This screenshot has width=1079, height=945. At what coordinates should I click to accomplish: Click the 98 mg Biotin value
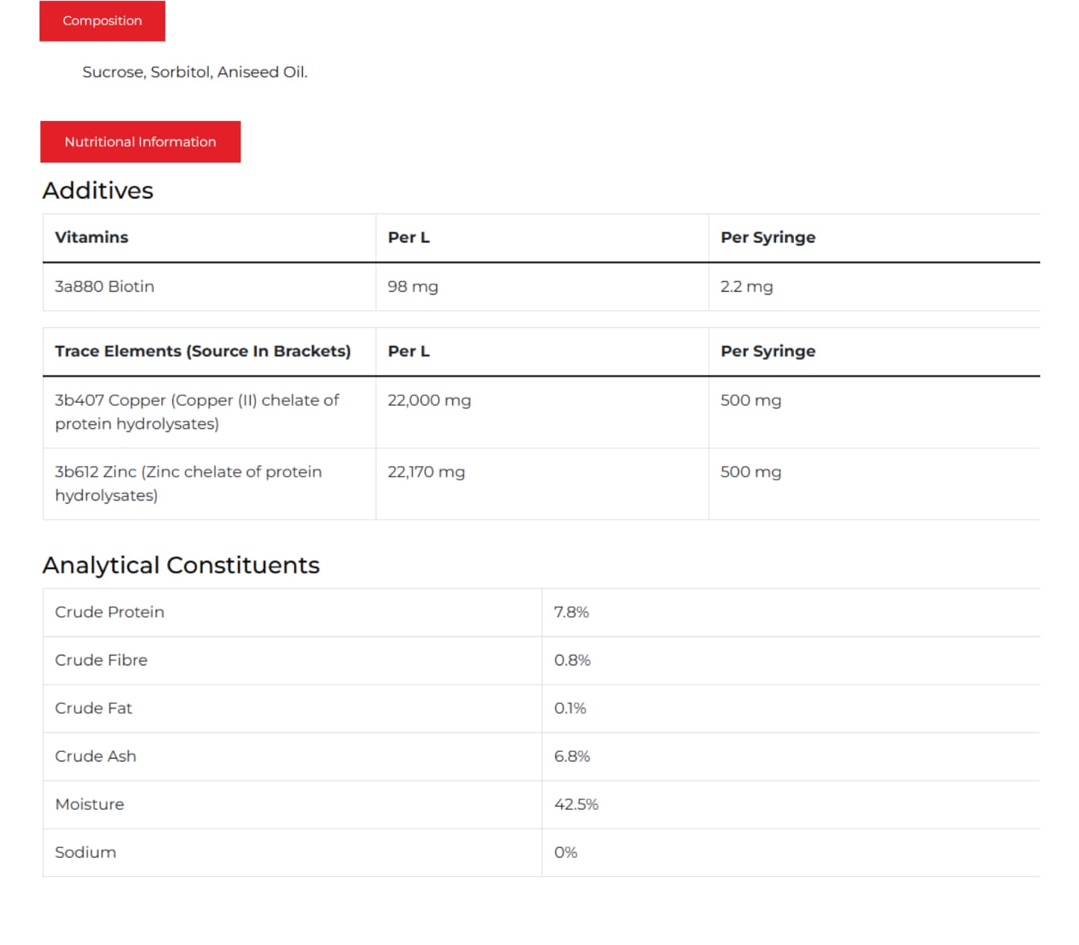point(413,286)
